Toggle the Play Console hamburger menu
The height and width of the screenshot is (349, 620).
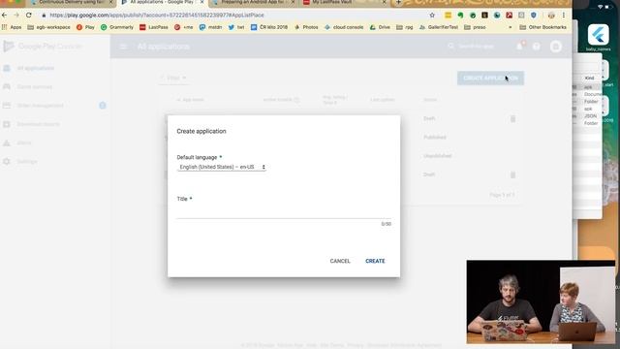point(123,47)
